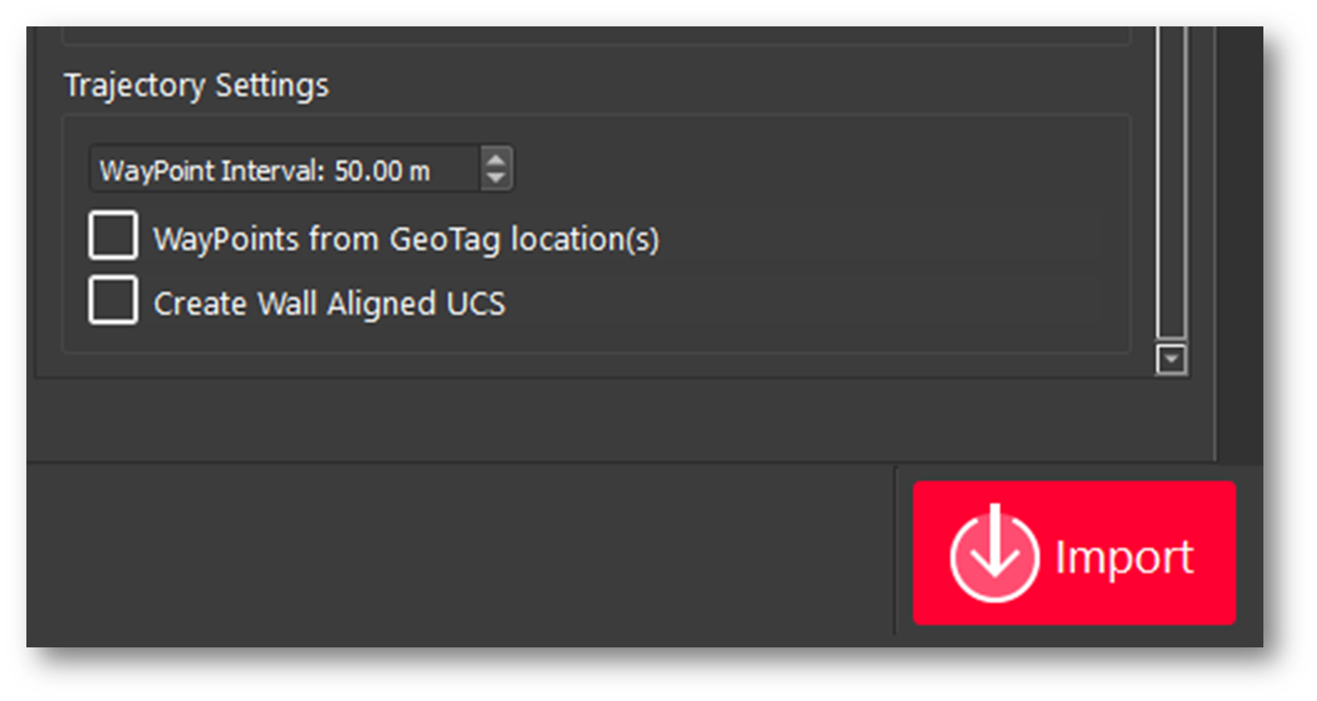Click the "WayPoint Interval:" prefix text
The width and height of the screenshot is (1317, 701).
212,171
